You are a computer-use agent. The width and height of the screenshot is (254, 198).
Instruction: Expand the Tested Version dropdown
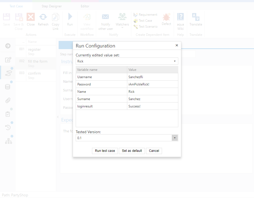pyautogui.click(x=175, y=138)
